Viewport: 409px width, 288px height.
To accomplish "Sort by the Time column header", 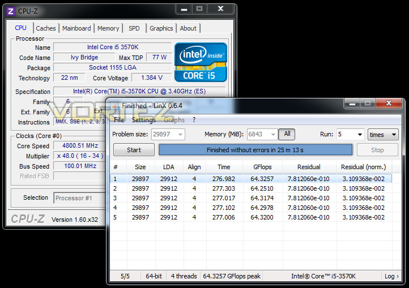I will [x=224, y=167].
